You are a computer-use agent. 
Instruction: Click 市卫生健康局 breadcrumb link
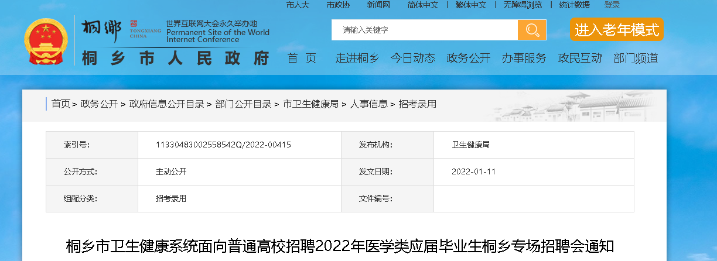click(310, 104)
